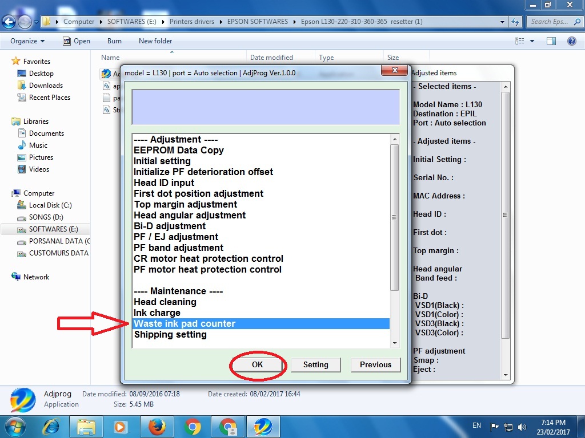The height and width of the screenshot is (438, 585).
Task: Select Waste ink pad counter entry
Action: tap(261, 324)
